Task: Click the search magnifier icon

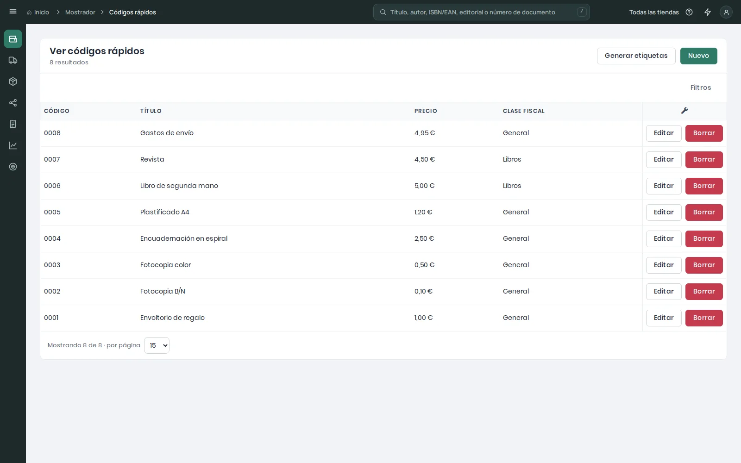Action: click(x=383, y=12)
